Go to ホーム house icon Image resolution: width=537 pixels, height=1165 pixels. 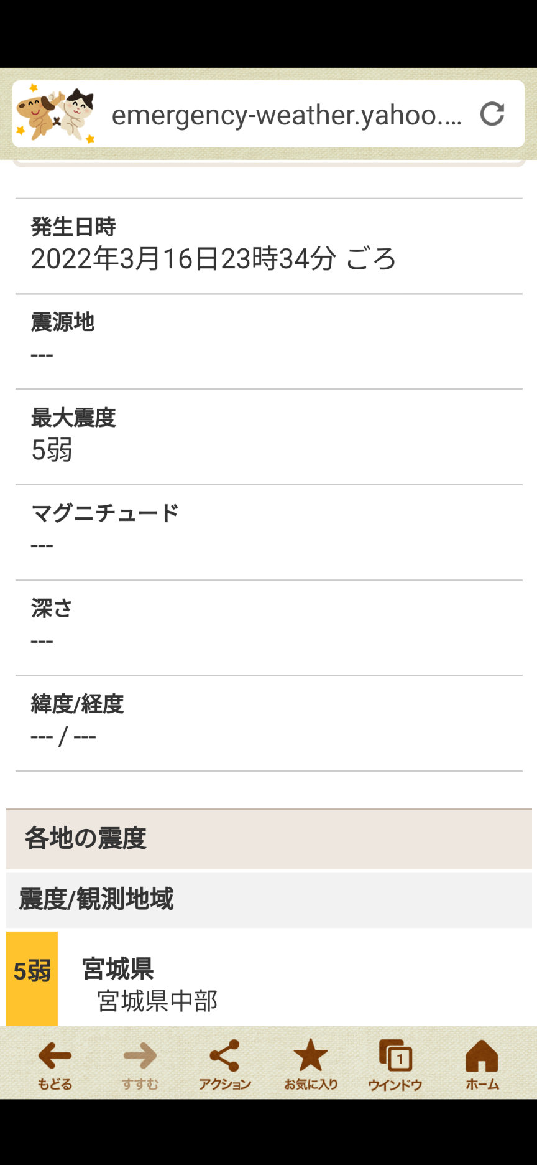[x=482, y=1065]
